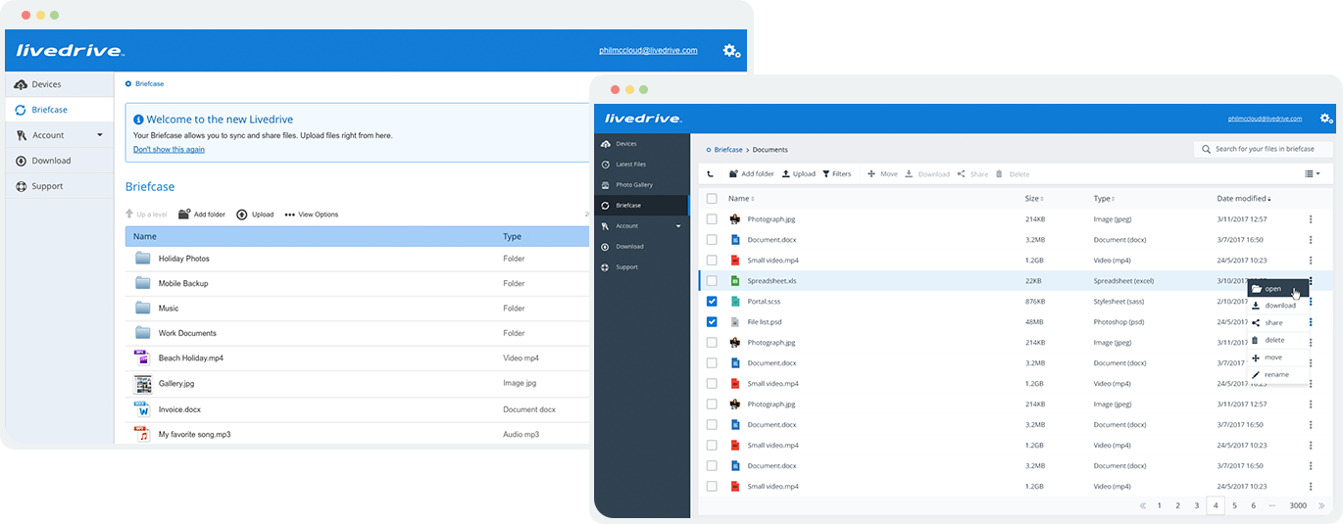
Task: Click Download in the front window's top toolbar
Action: [x=927, y=174]
